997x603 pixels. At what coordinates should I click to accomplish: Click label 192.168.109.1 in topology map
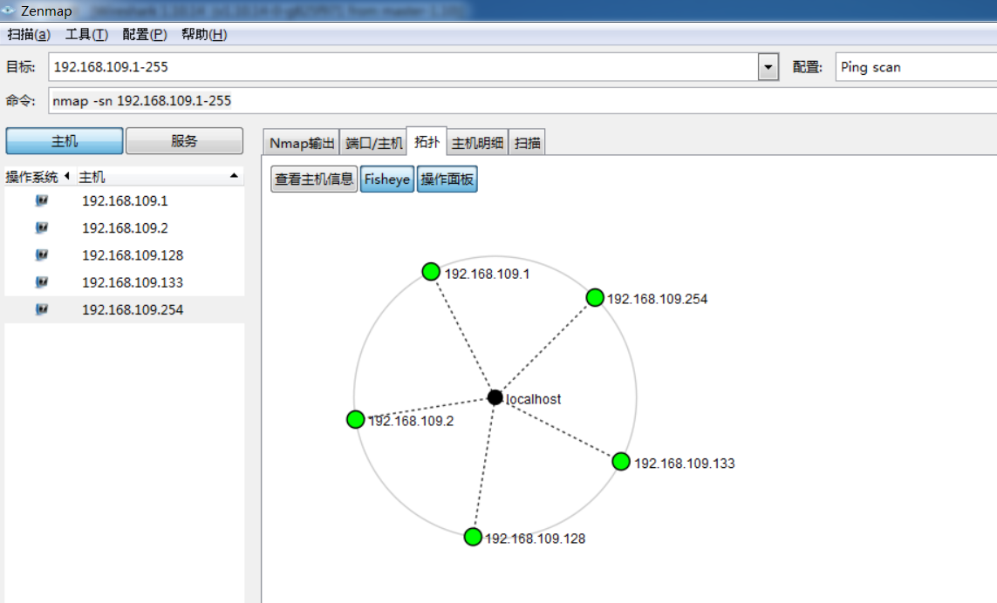(x=487, y=274)
